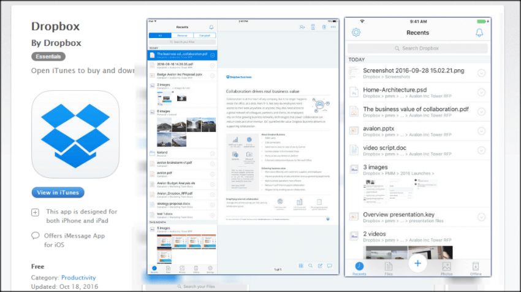Open the Productivity category link
The width and height of the screenshot is (521, 292).
click(78, 277)
